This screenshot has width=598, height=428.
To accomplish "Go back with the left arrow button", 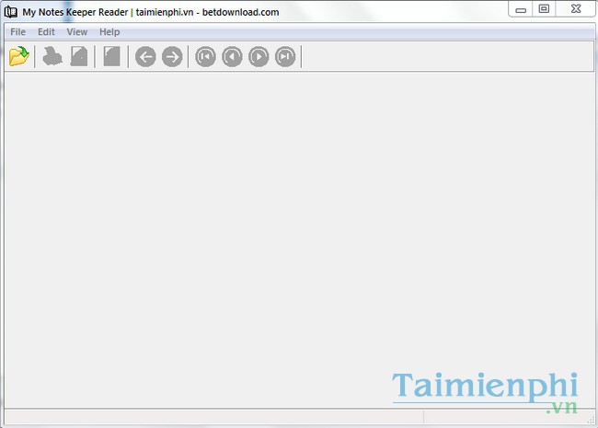I will pyautogui.click(x=145, y=57).
